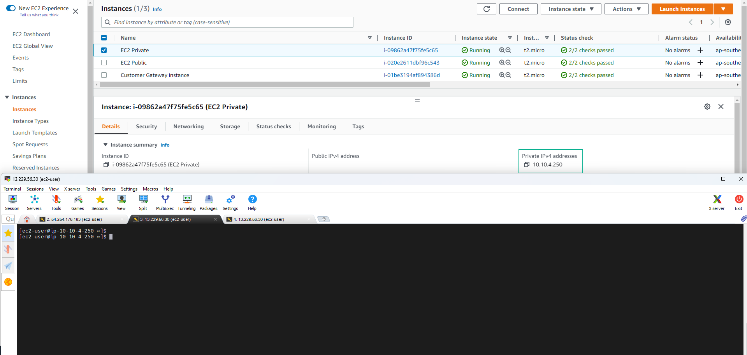This screenshot has width=747, height=355.
Task: Open the Launch instances split arrow
Action: pos(723,9)
